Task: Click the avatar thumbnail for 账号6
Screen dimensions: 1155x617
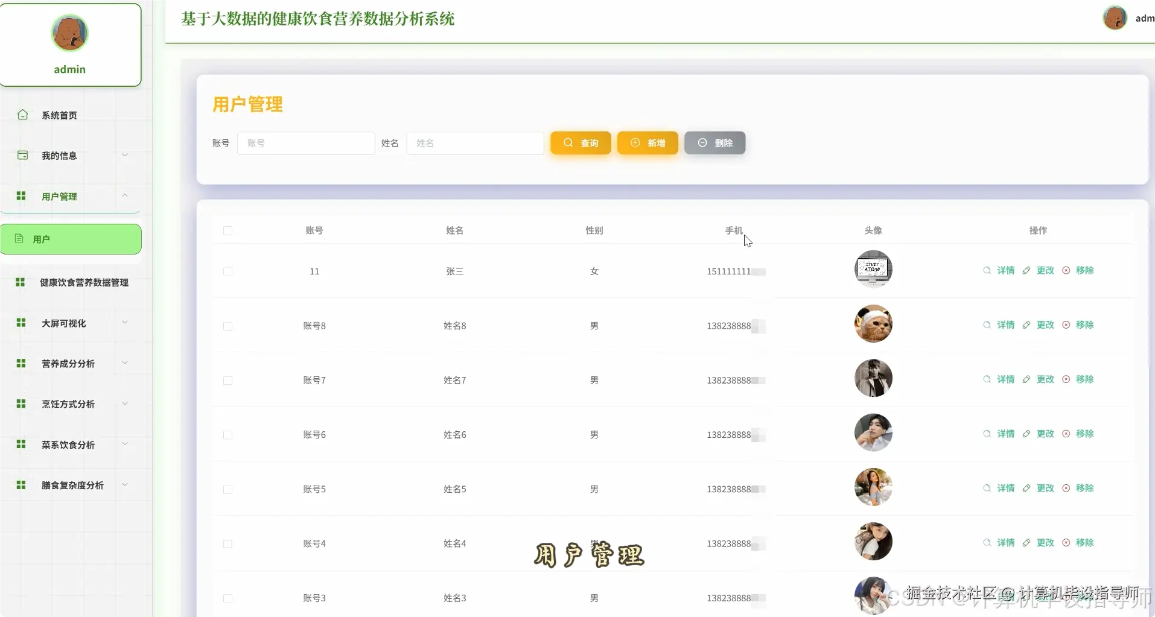Action: click(873, 432)
